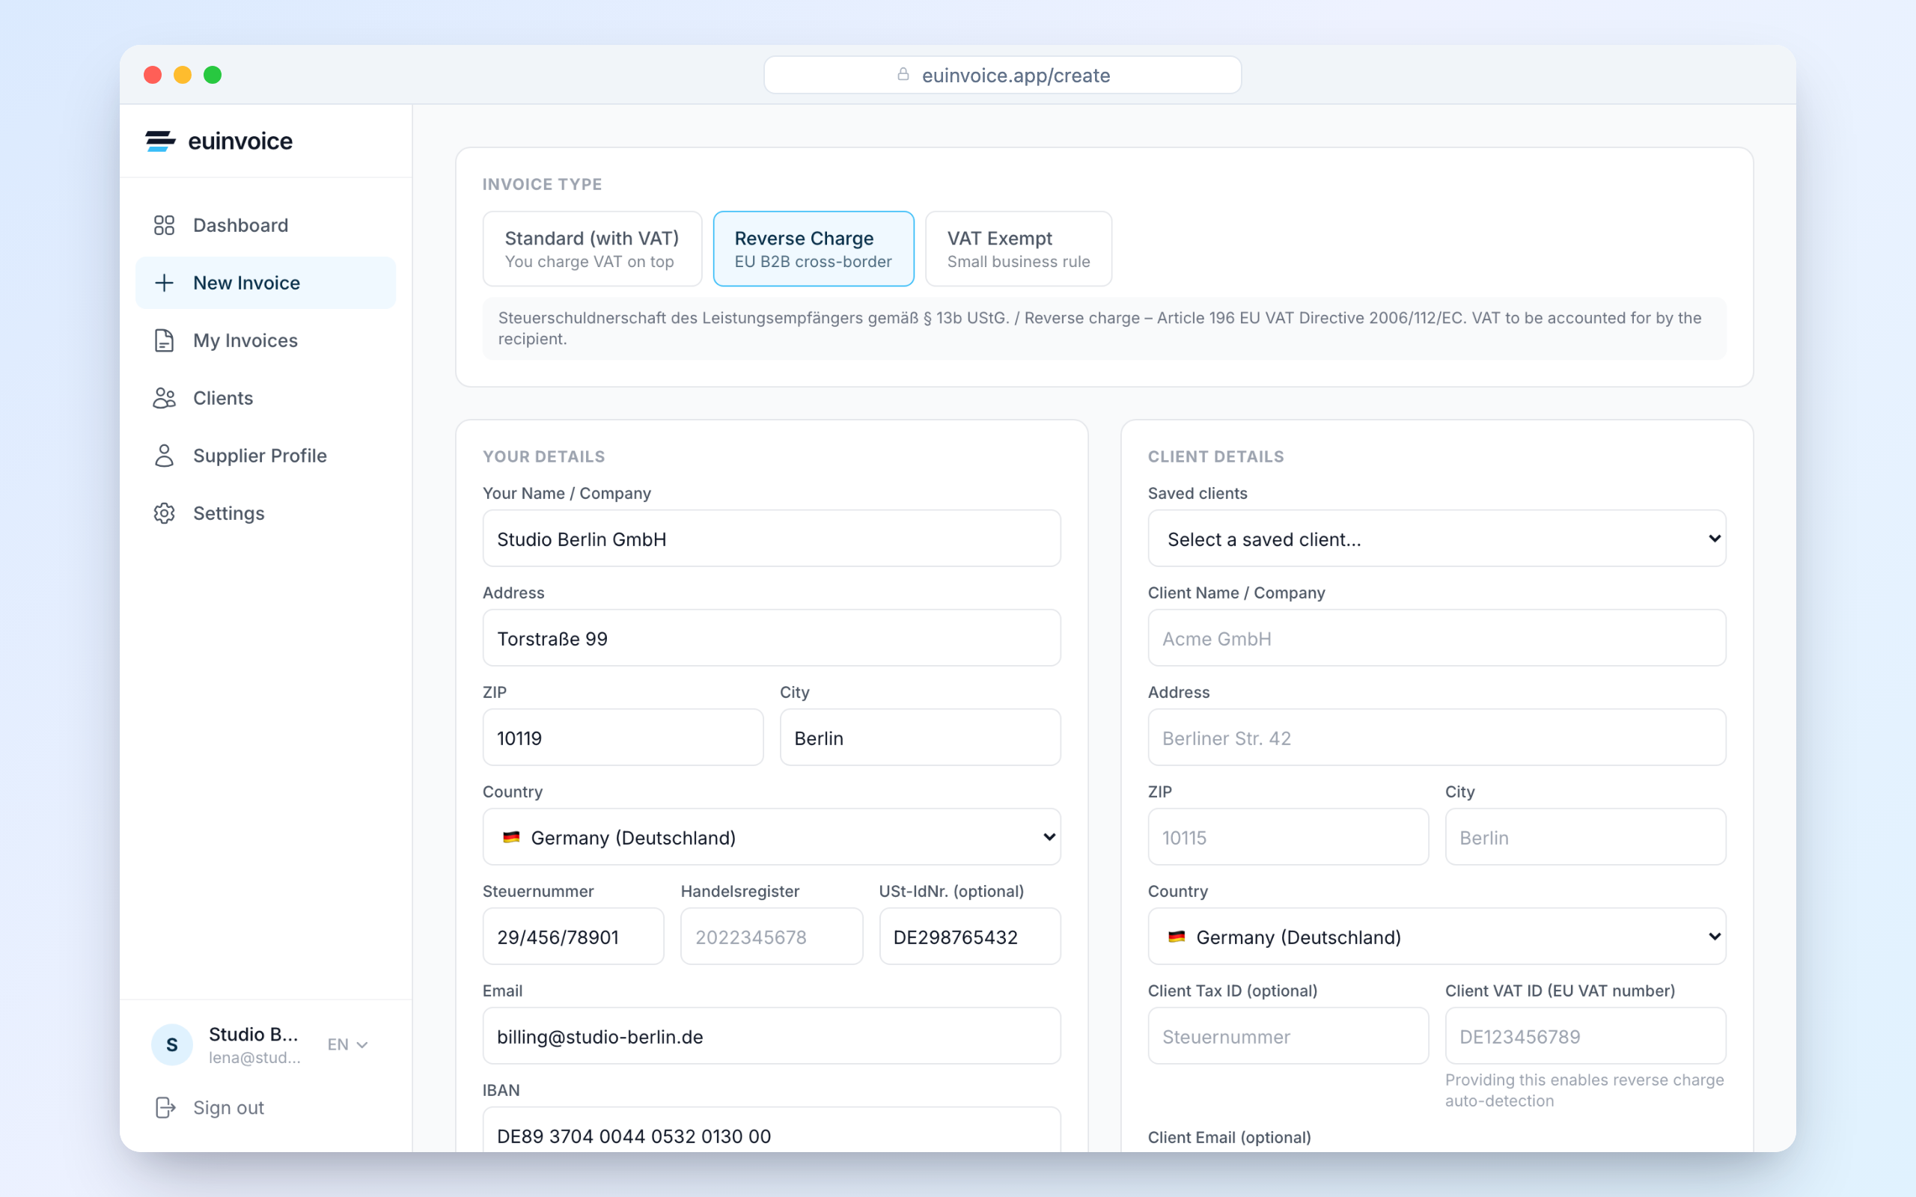Image resolution: width=1916 pixels, height=1197 pixels.
Task: Click the euinvoice logo icon
Action: point(160,141)
